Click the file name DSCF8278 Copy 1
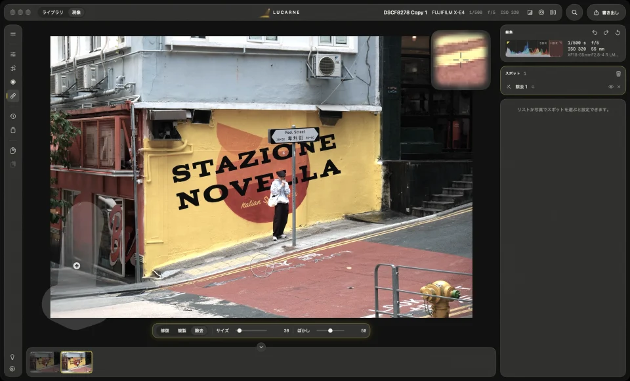The width and height of the screenshot is (630, 381). click(x=405, y=12)
